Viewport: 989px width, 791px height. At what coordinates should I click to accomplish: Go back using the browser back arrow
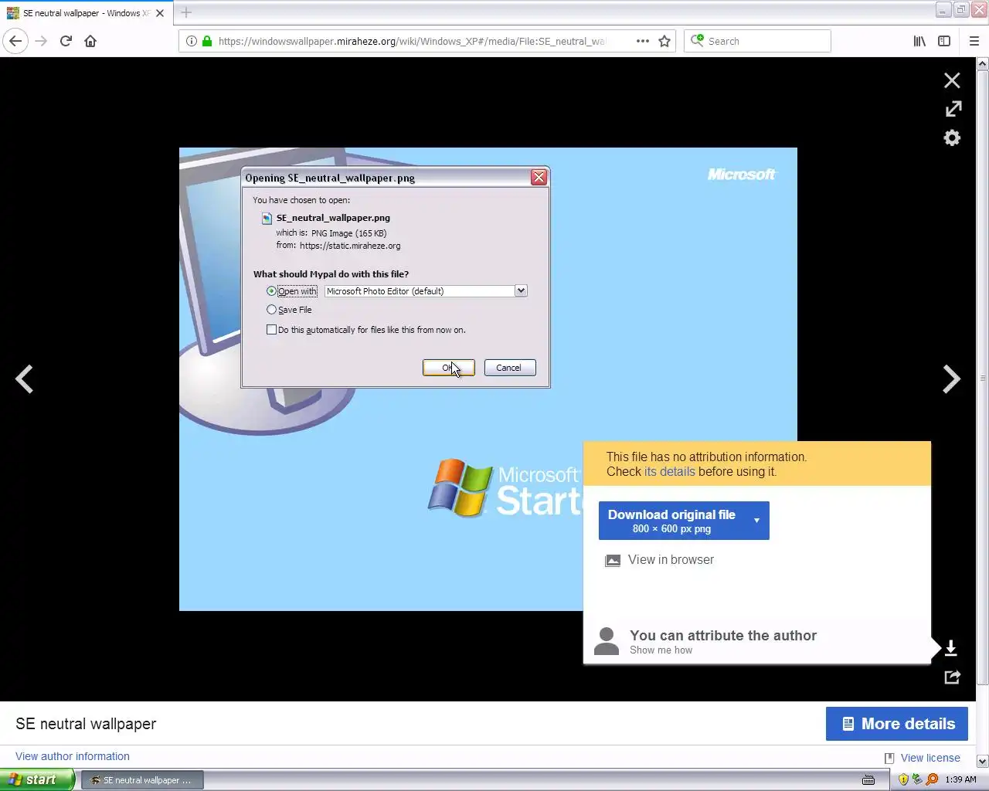click(15, 41)
